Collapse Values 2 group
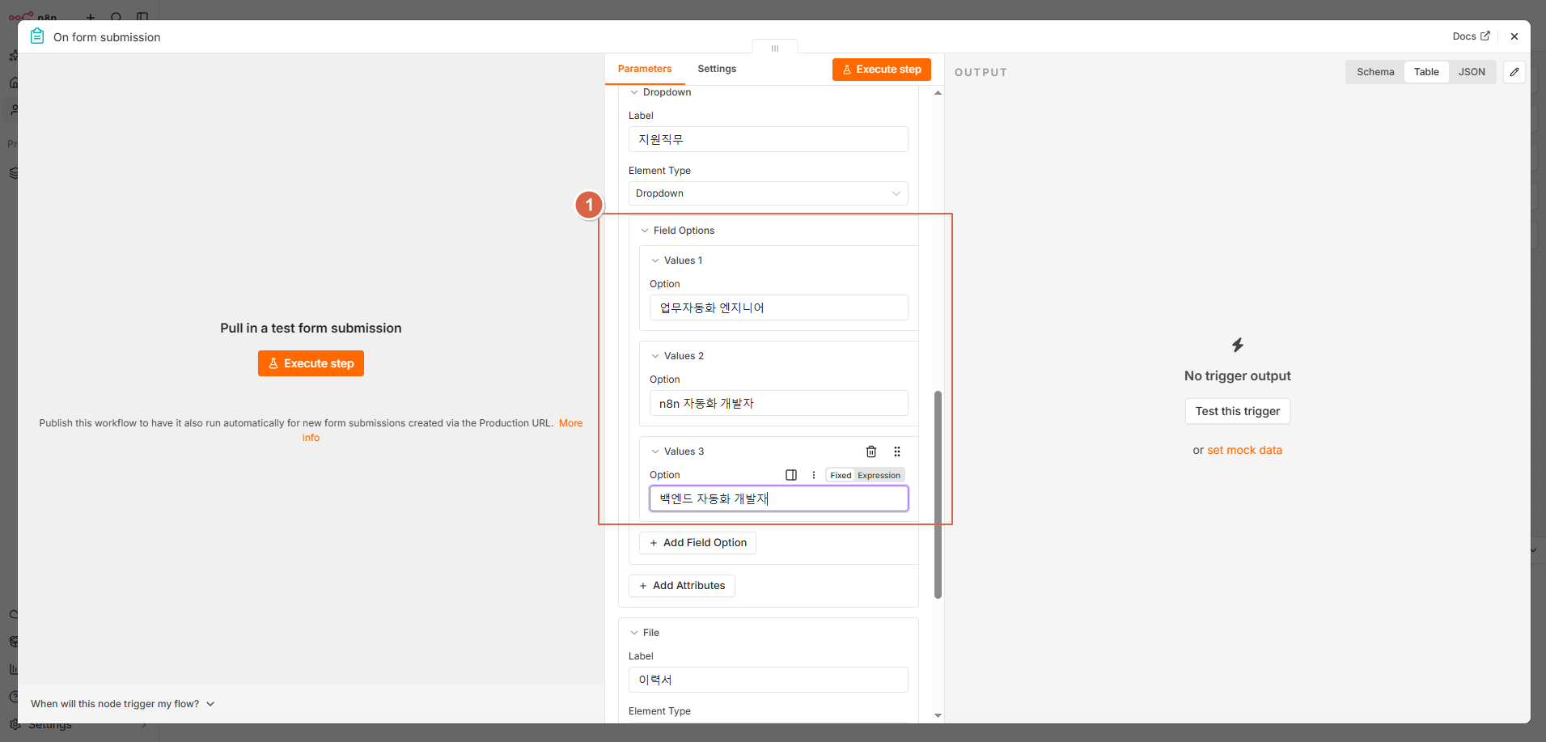Viewport: 1546px width, 742px height. pyautogui.click(x=655, y=356)
